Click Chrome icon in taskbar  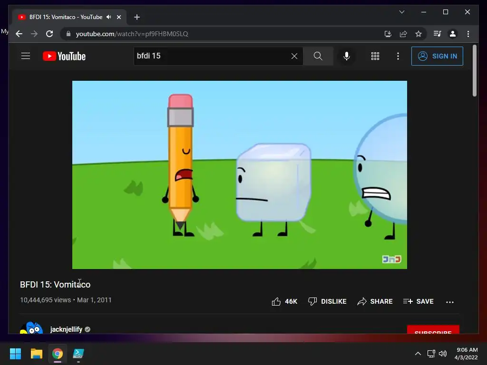[58, 354]
